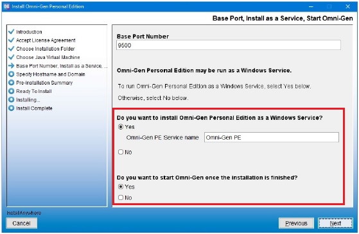
Task: Edit the Omni-Gen PE Service name field
Action: (272, 137)
